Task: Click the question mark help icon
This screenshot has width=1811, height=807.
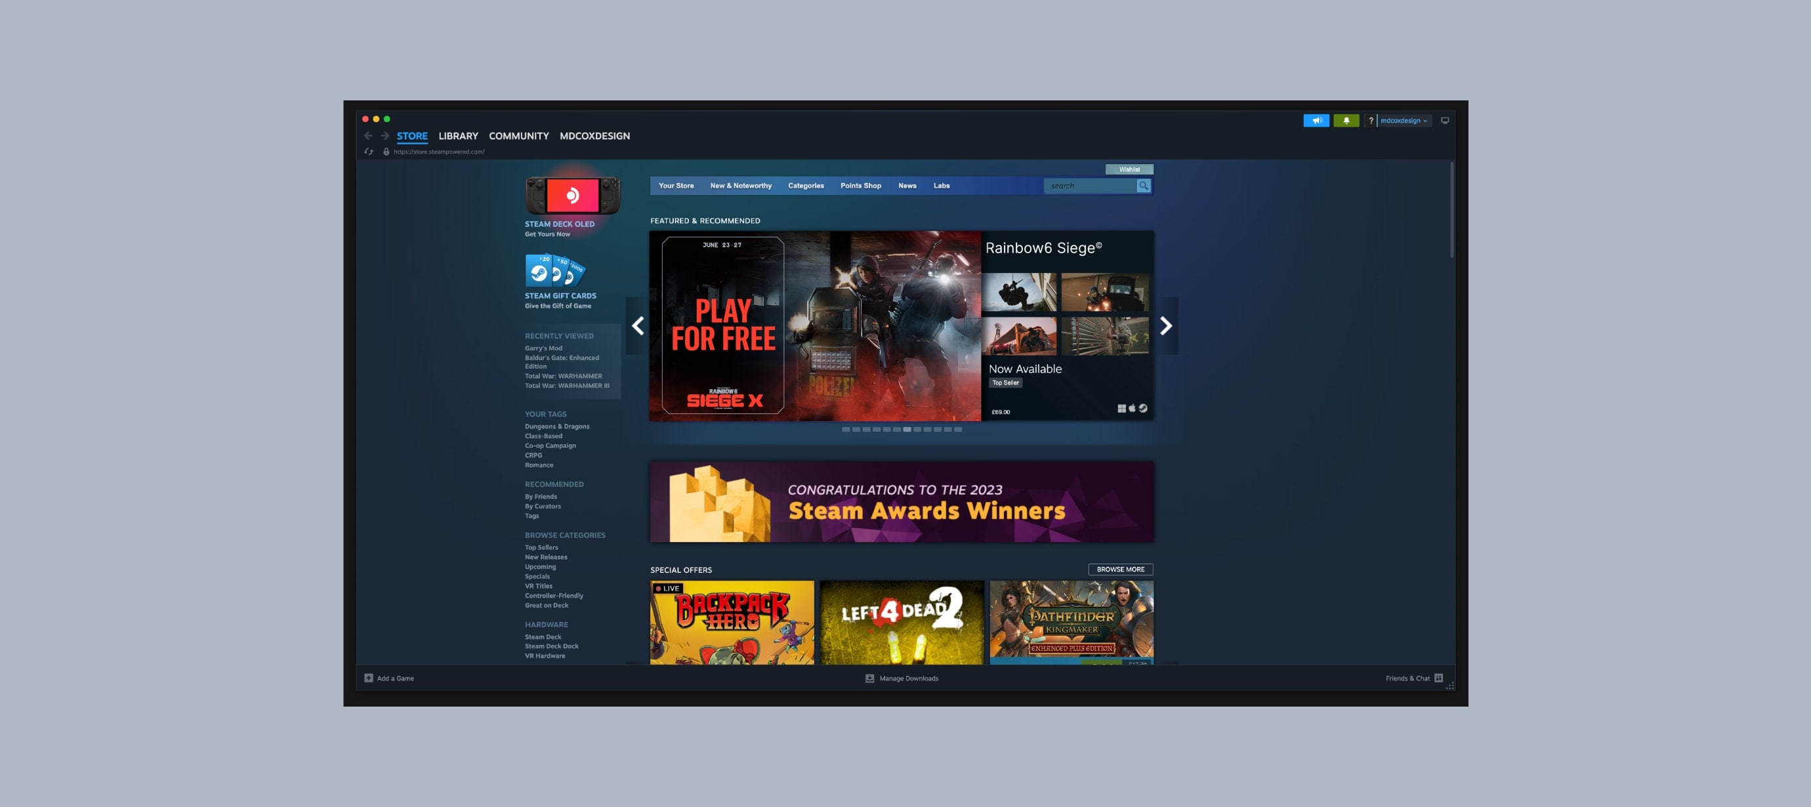Action: [1370, 121]
